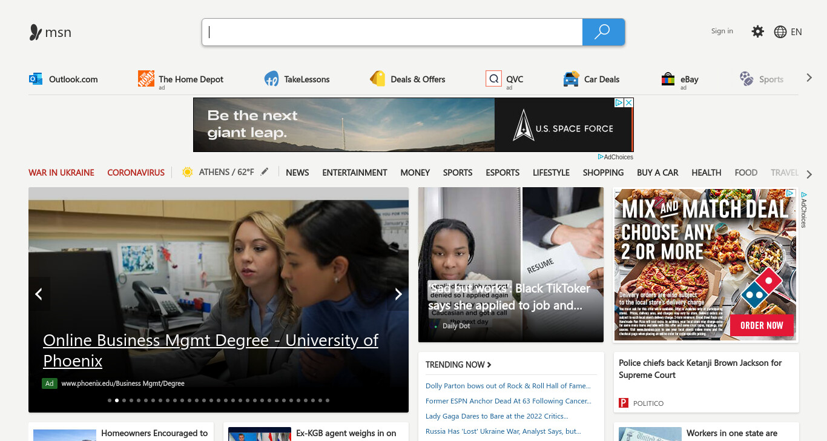Open the SPORTS tab

point(458,173)
